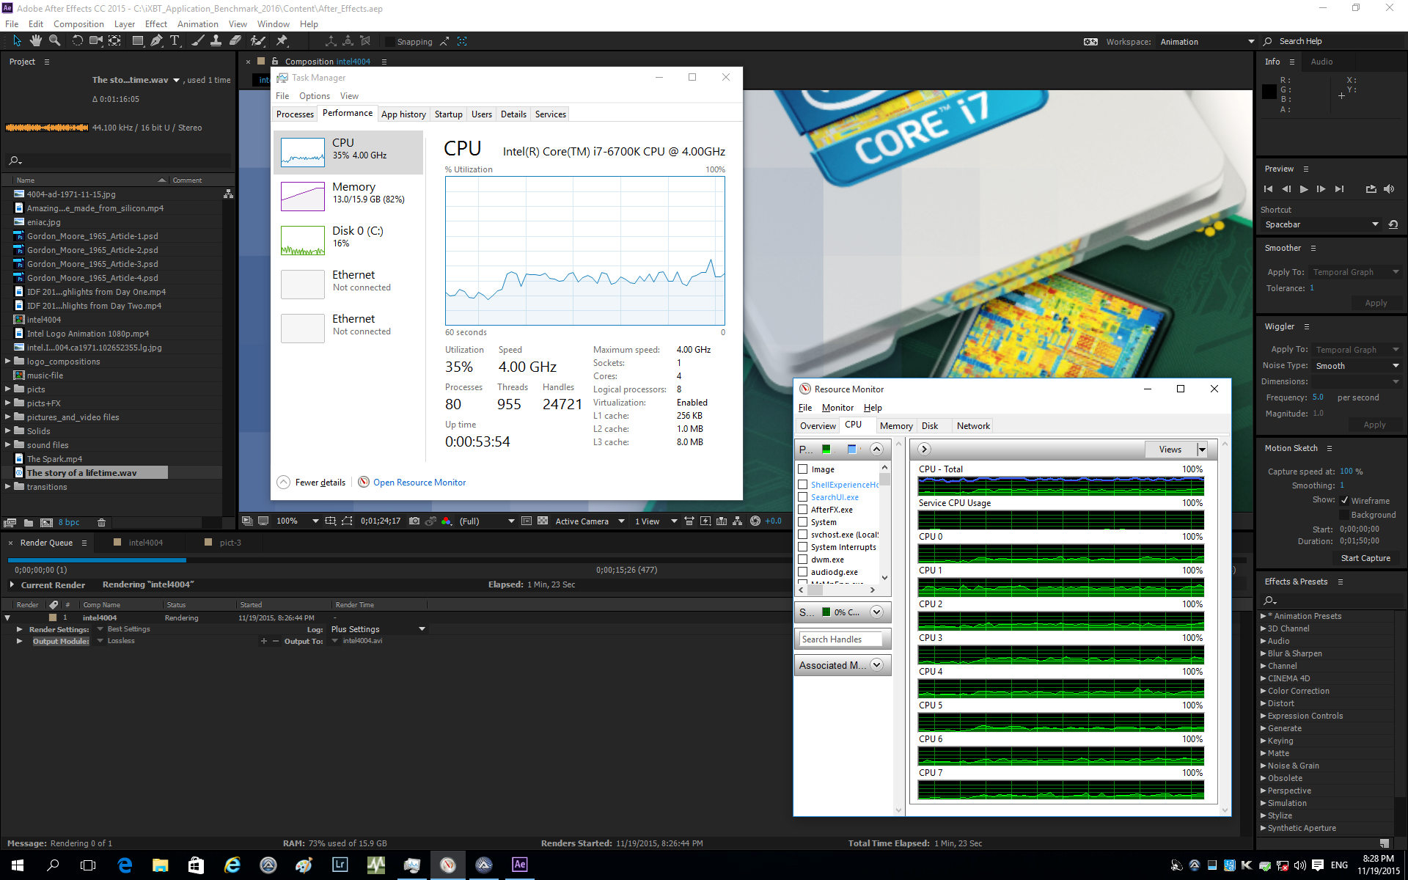Select the Pen tool

156,41
